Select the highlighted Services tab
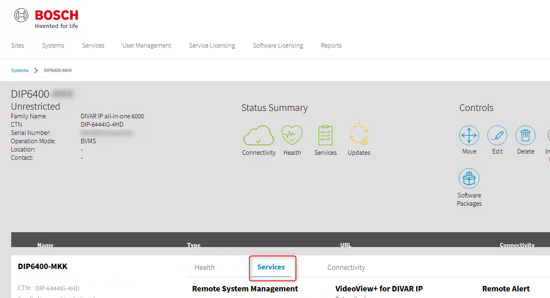 [x=271, y=267]
